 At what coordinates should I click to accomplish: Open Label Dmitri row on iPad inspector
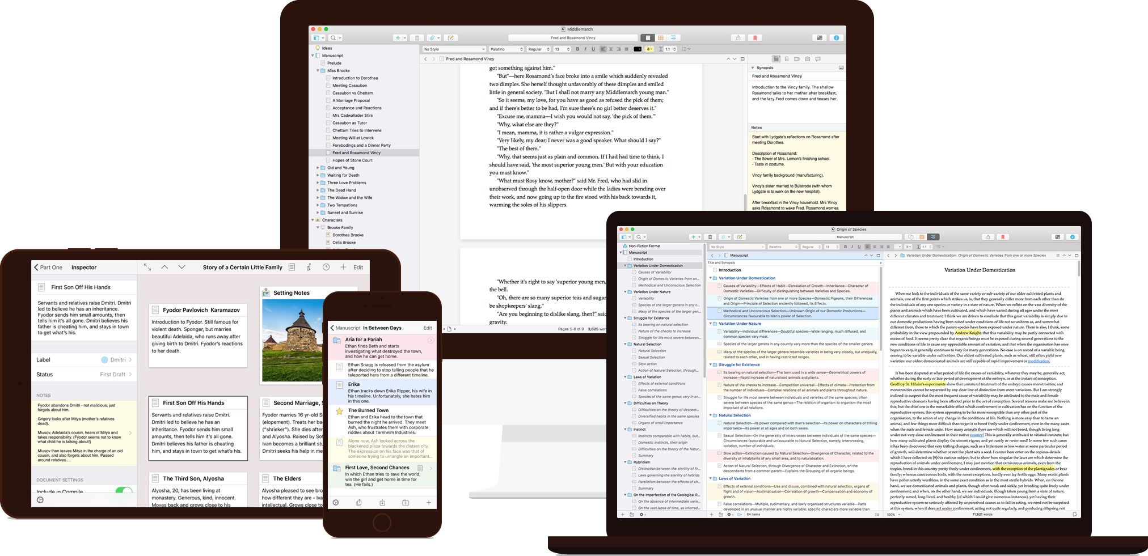point(84,360)
